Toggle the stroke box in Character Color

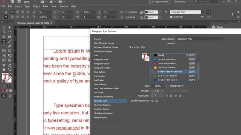point(147,58)
